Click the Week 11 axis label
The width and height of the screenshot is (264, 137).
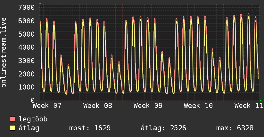pyautogui.click(x=249, y=106)
